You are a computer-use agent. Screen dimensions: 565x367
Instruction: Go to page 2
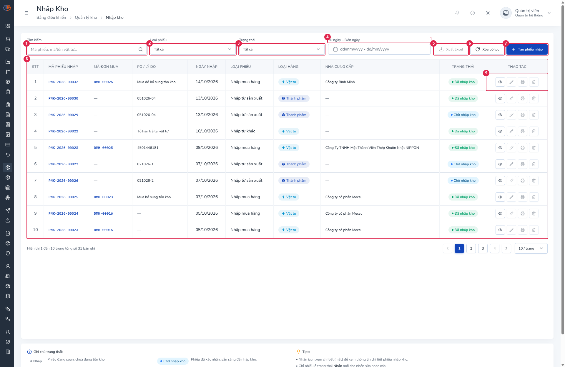click(x=471, y=248)
